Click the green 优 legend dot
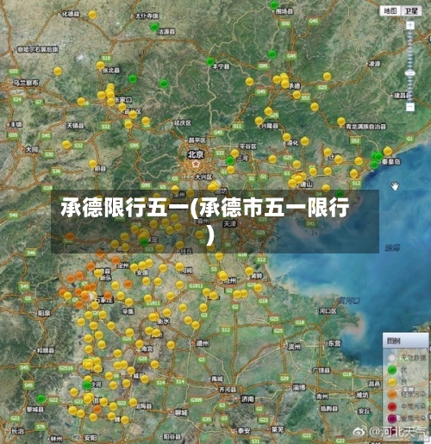Viewport: 431px width, 444px height. 392,370
